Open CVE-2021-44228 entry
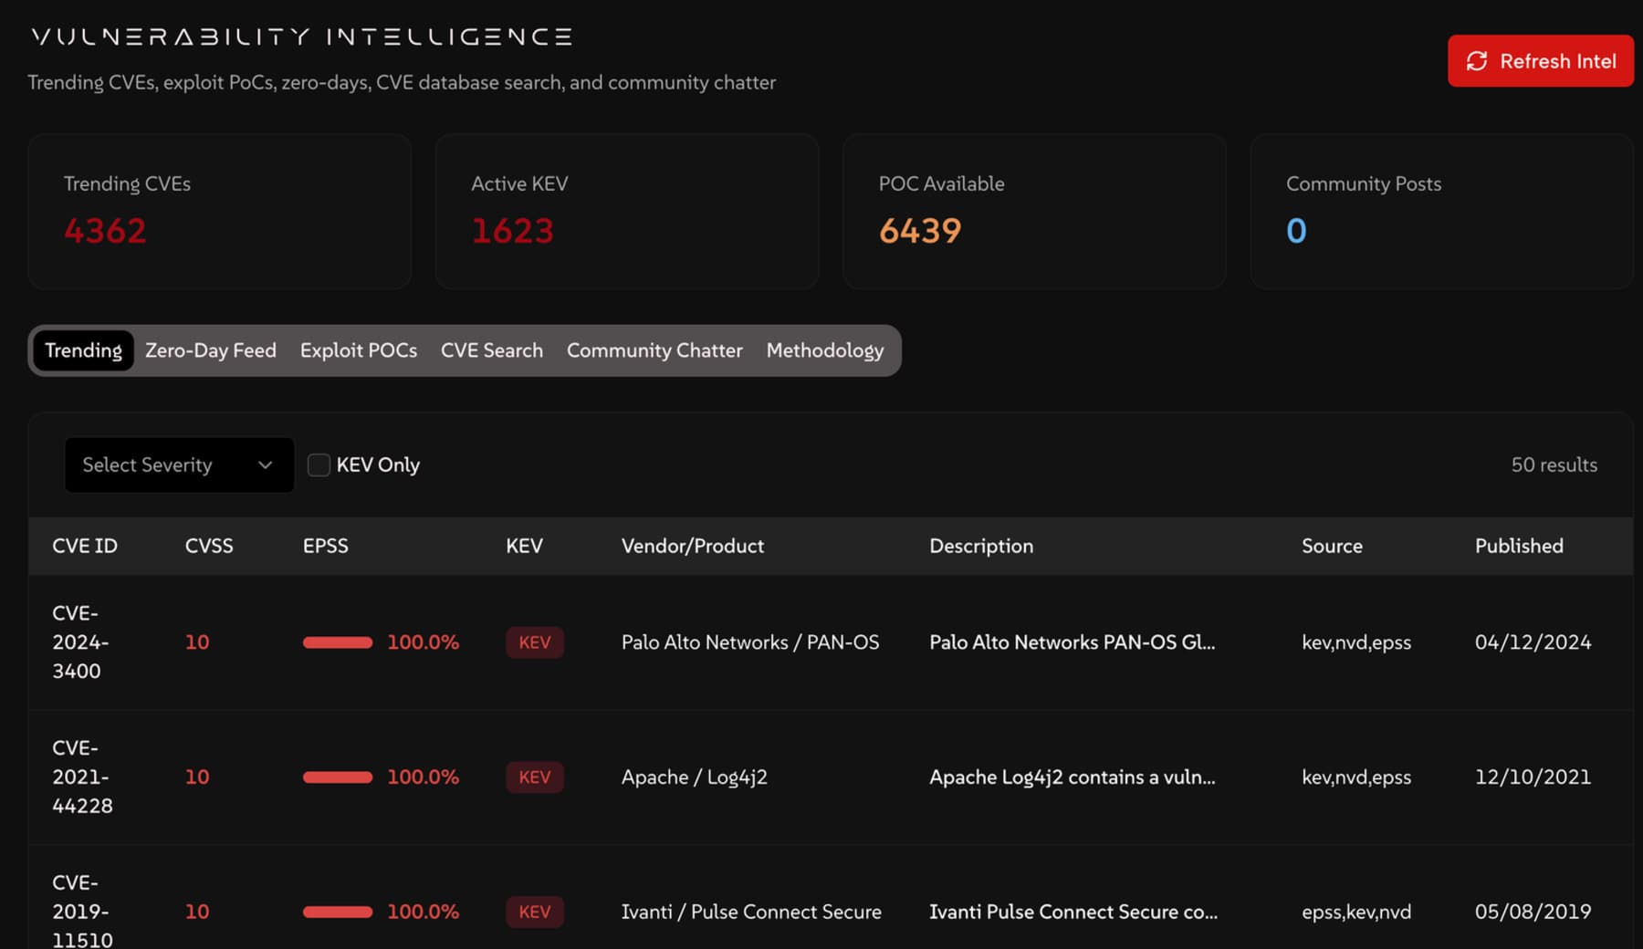 click(x=82, y=777)
